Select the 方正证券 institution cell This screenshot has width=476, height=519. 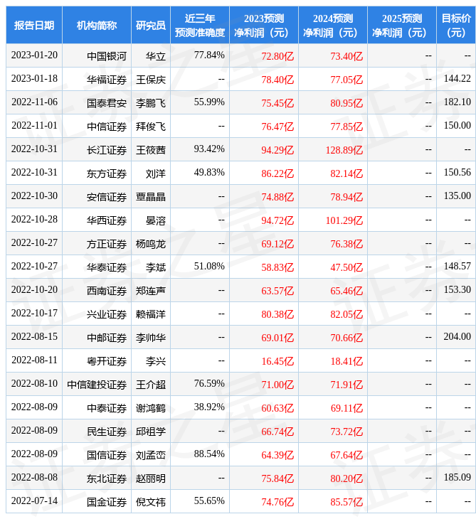pos(97,243)
